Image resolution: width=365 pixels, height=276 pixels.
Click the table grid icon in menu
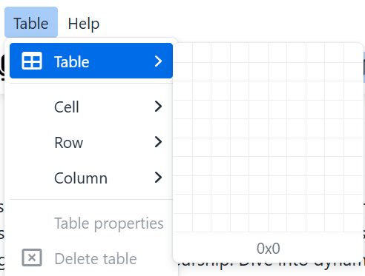[32, 61]
